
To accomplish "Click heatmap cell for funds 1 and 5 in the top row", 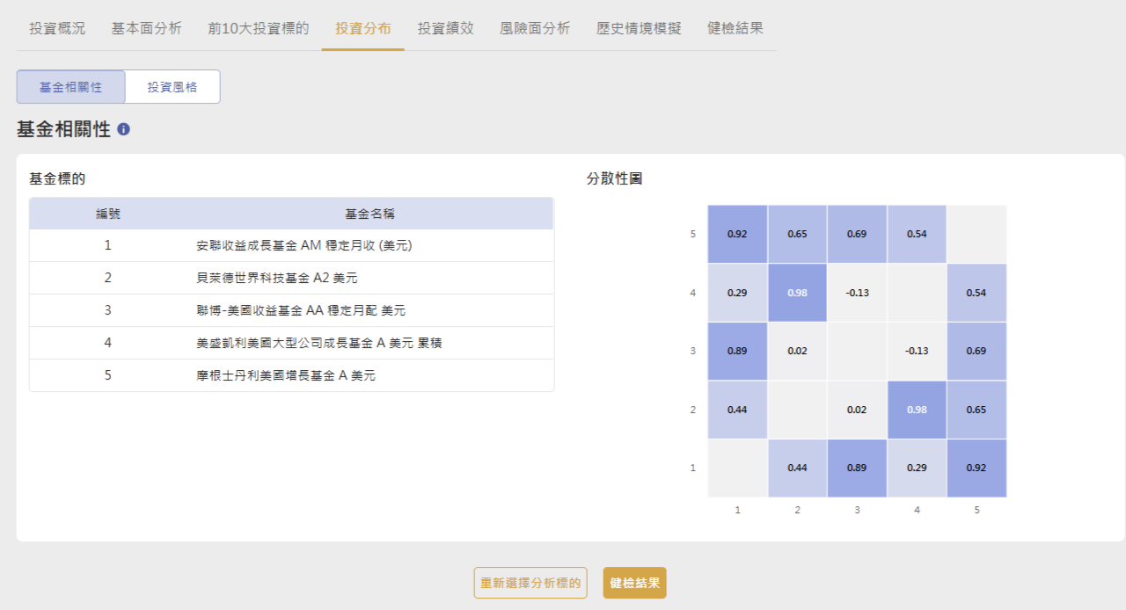I will (737, 235).
